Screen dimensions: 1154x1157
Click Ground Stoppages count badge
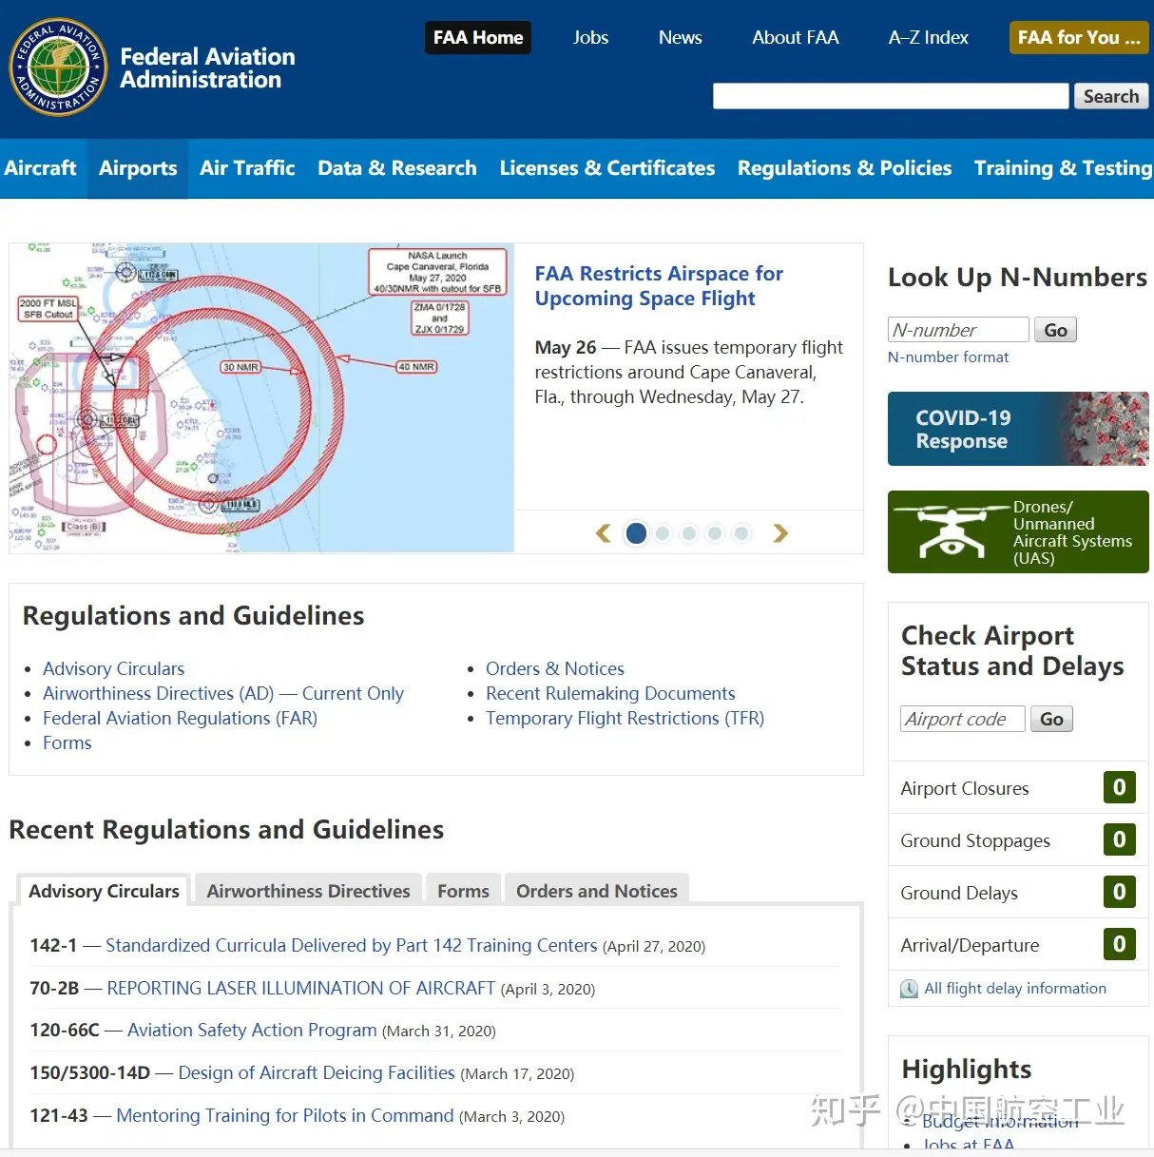[1120, 839]
